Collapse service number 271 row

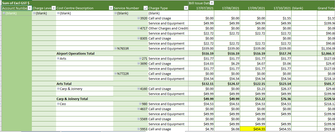click(140, 58)
